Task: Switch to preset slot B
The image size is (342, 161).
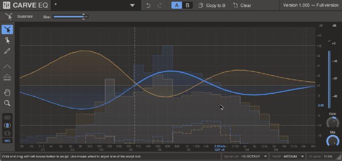Action: (x=187, y=5)
